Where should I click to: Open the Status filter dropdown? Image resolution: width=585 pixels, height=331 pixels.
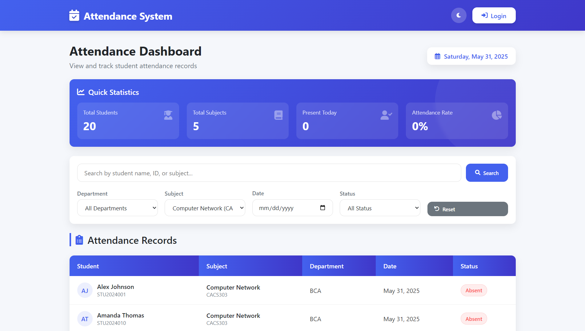pos(380,208)
